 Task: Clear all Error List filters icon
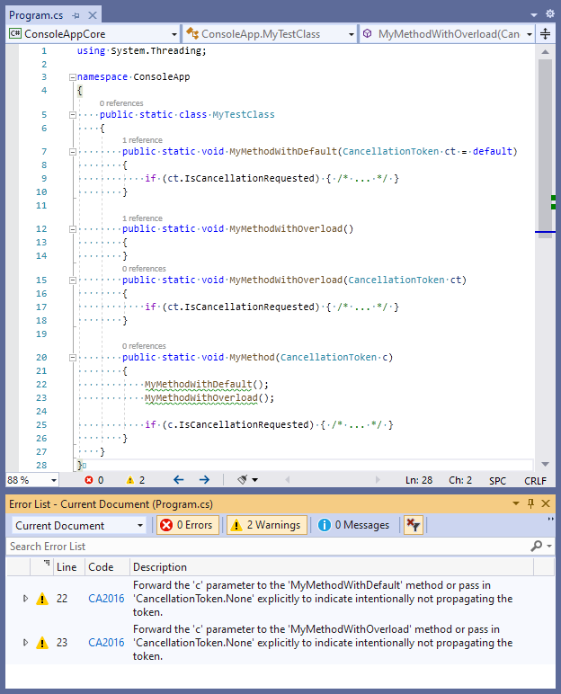[x=414, y=525]
